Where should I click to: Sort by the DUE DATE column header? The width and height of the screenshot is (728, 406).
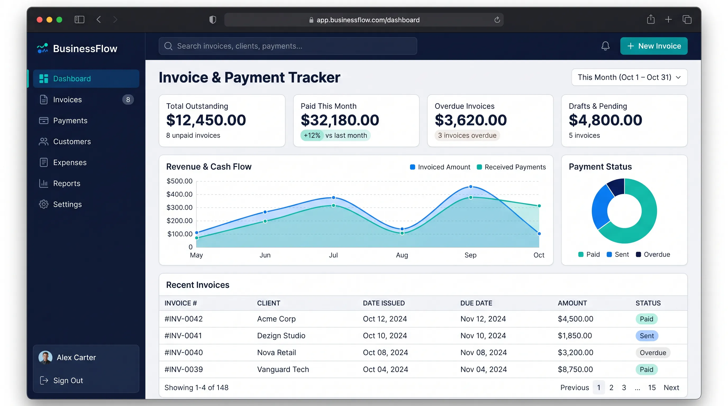(476, 303)
